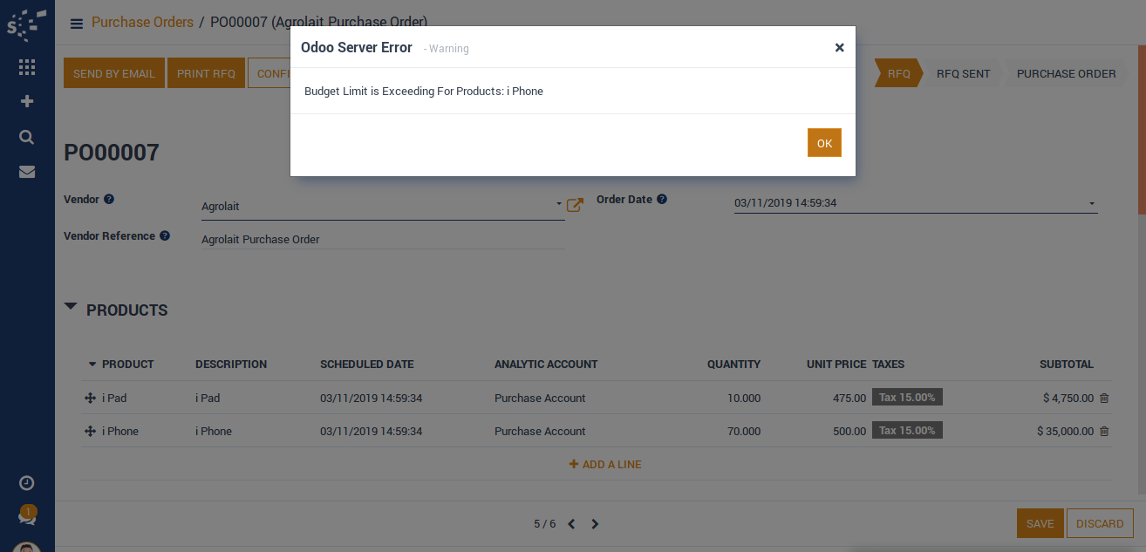Viewport: 1146px width, 552px height.
Task: Select the PURCHASE ORDER status stage
Action: coord(1066,74)
